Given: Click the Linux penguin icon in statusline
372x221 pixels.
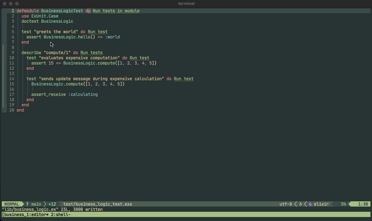Looking at the screenshot, I should click(300, 204).
